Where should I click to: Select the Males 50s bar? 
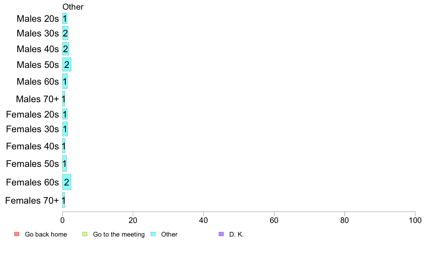coord(67,65)
